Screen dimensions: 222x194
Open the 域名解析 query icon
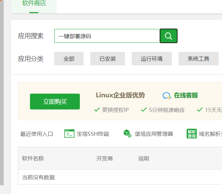coord(192,133)
